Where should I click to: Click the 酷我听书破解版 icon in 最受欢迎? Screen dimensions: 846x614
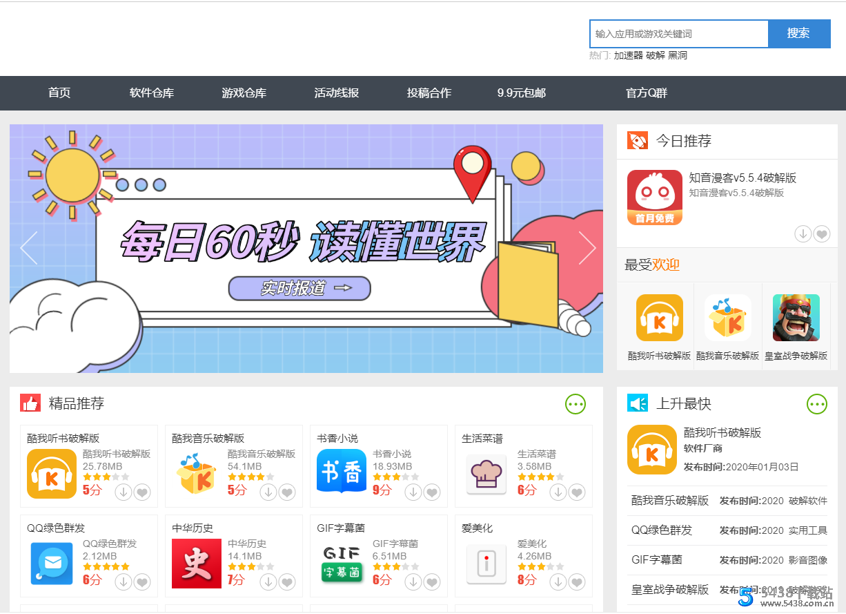(659, 318)
